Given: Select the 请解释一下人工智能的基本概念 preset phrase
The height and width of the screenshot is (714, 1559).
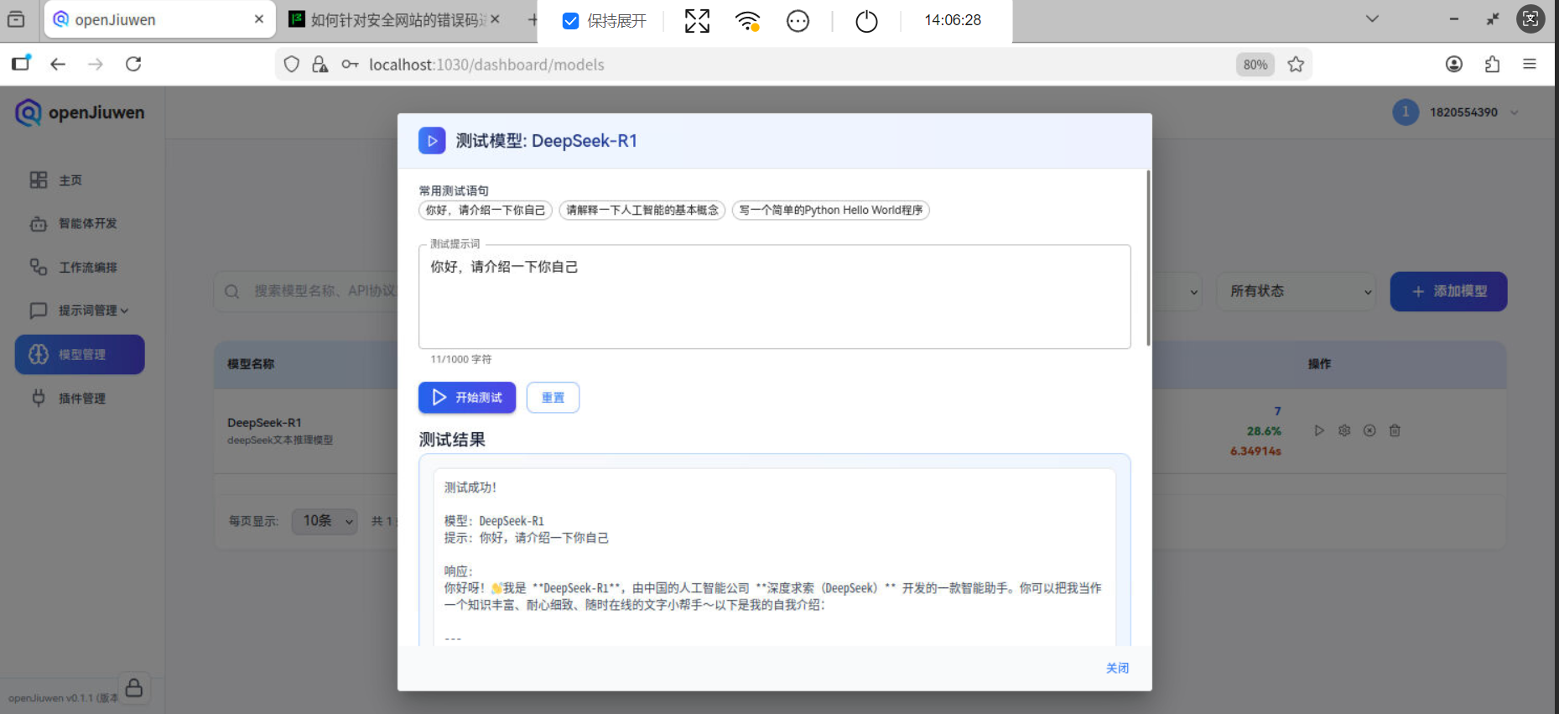Looking at the screenshot, I should point(642,211).
